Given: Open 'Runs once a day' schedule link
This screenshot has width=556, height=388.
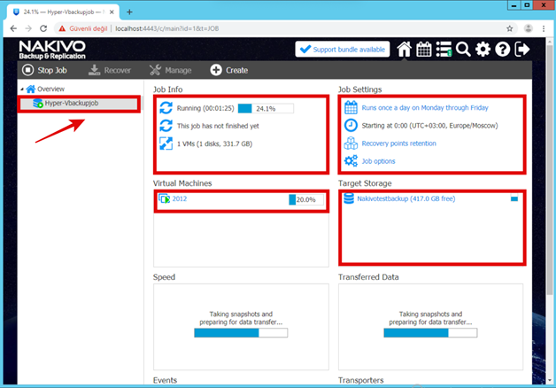Looking at the screenshot, I should tap(425, 108).
